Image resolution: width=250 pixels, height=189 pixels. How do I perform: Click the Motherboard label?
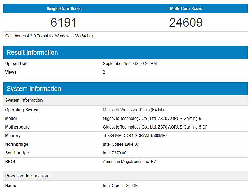click(17, 127)
